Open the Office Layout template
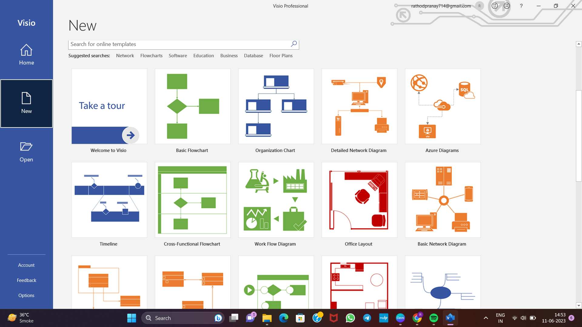The height and width of the screenshot is (327, 582). (359, 200)
